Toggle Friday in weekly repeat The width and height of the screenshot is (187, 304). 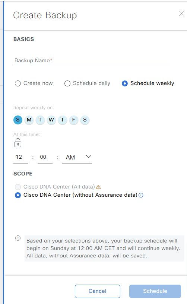point(74,120)
